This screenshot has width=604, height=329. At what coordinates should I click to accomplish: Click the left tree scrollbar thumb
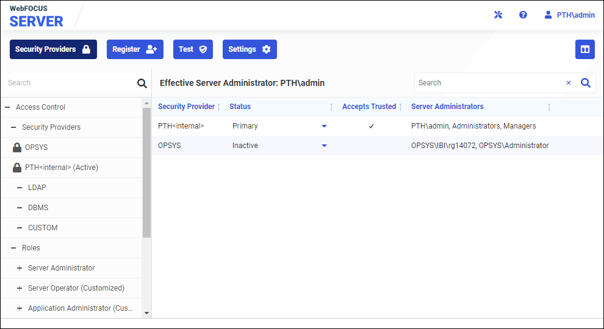(x=146, y=172)
